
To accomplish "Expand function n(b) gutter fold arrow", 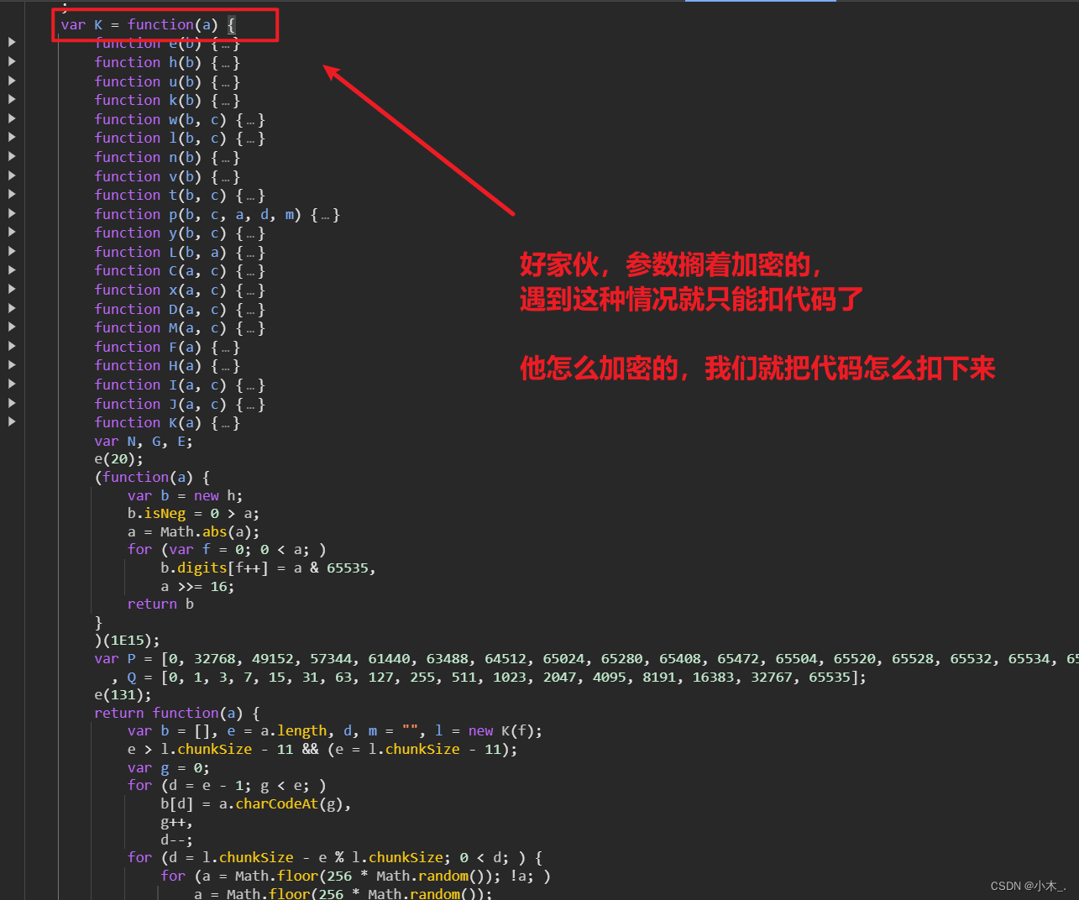I will 12,156.
